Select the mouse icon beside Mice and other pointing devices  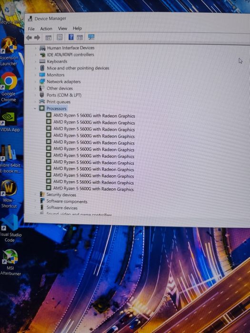pyautogui.click(x=42, y=68)
